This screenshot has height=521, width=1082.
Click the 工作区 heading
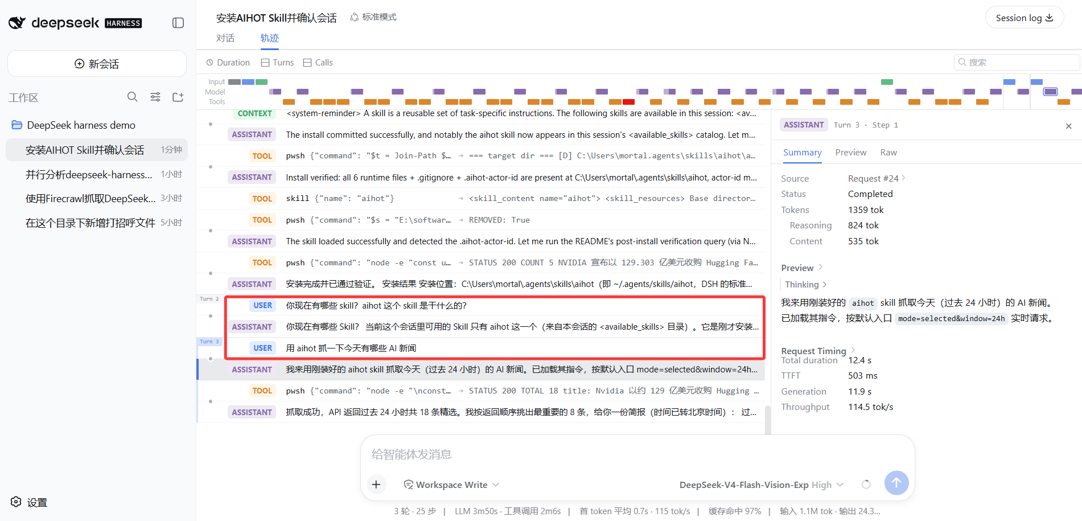coord(23,97)
